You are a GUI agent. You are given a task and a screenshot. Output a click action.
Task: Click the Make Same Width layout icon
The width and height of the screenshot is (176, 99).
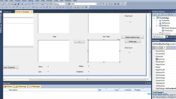tap(27, 7)
